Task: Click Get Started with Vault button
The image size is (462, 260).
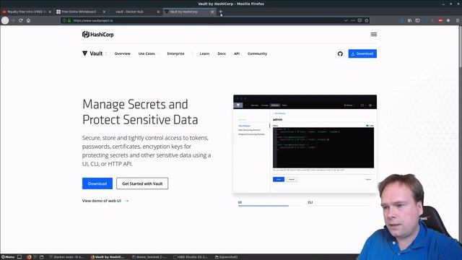Action: [142, 183]
